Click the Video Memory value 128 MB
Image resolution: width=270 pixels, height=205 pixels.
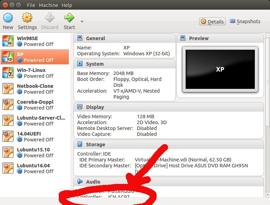(146, 117)
